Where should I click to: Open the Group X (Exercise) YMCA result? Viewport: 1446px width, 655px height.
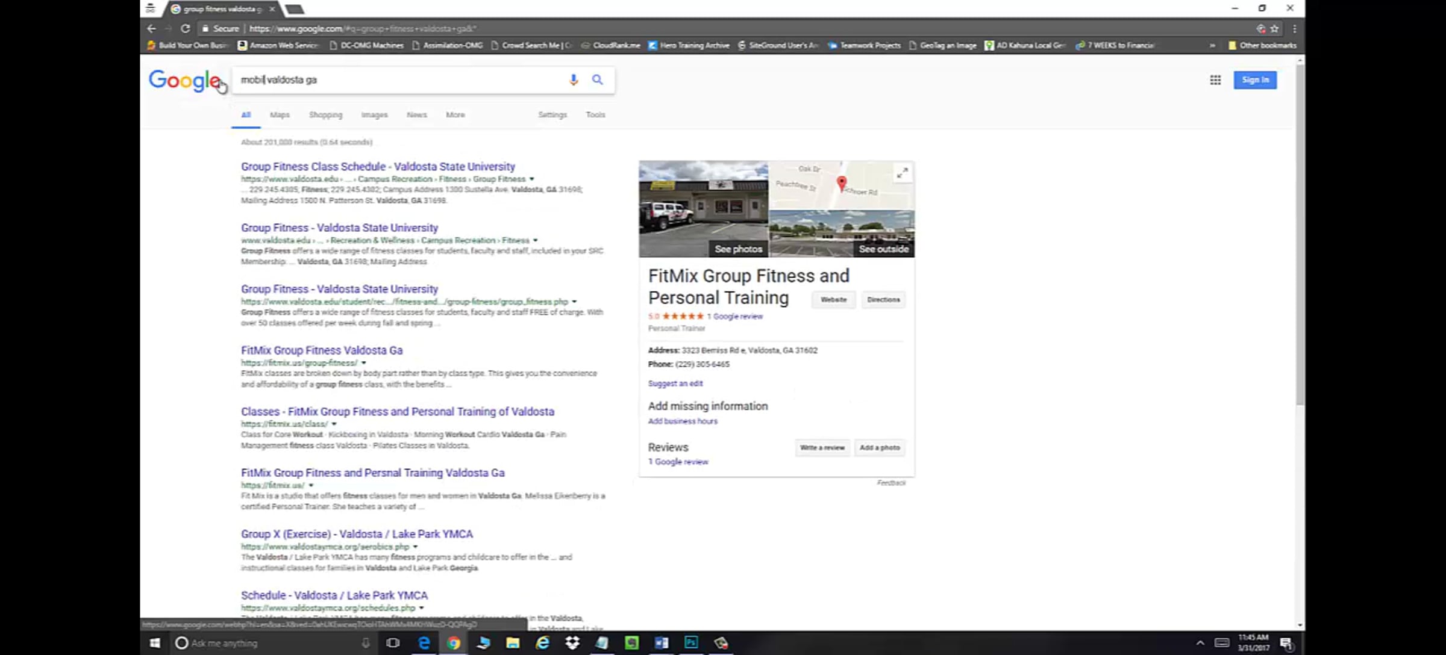click(x=357, y=534)
